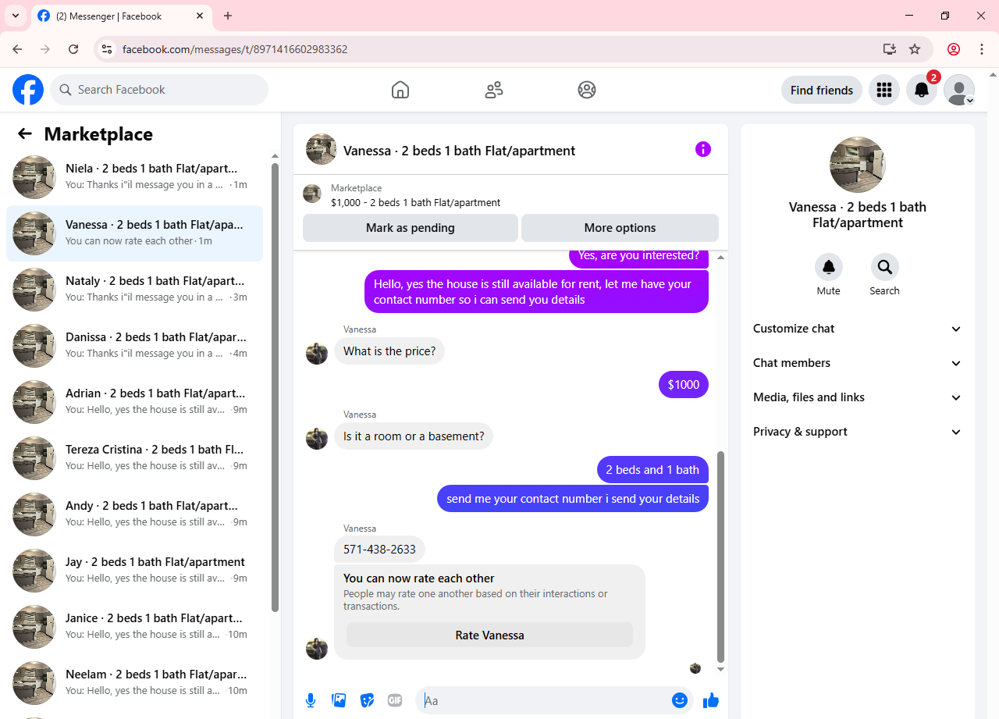Open the Jay conversation
This screenshot has width=999, height=719.
(134, 571)
